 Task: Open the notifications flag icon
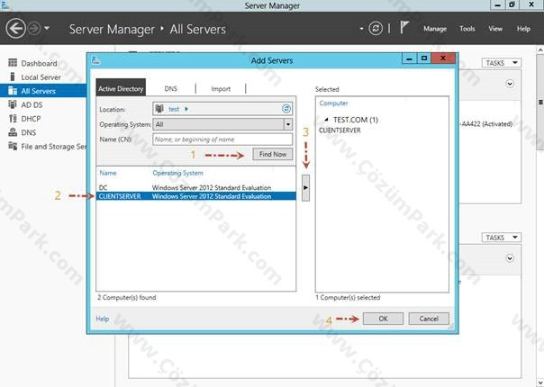(x=404, y=27)
